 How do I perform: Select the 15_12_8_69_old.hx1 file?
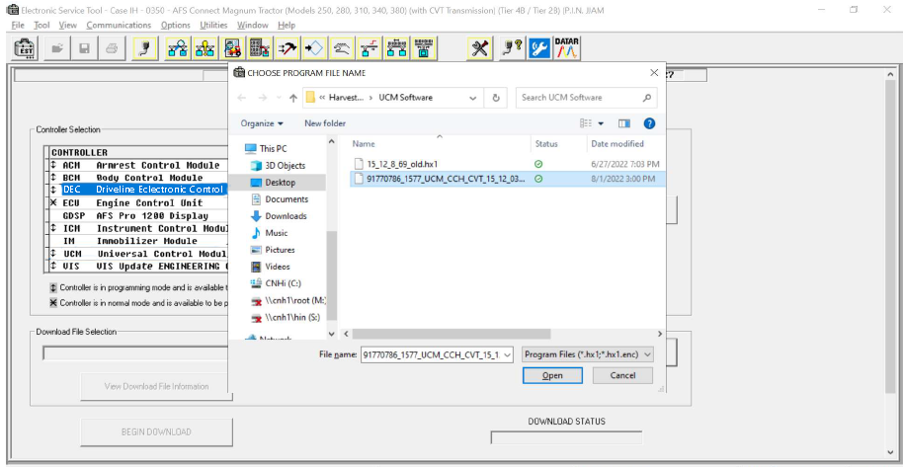point(508,164)
